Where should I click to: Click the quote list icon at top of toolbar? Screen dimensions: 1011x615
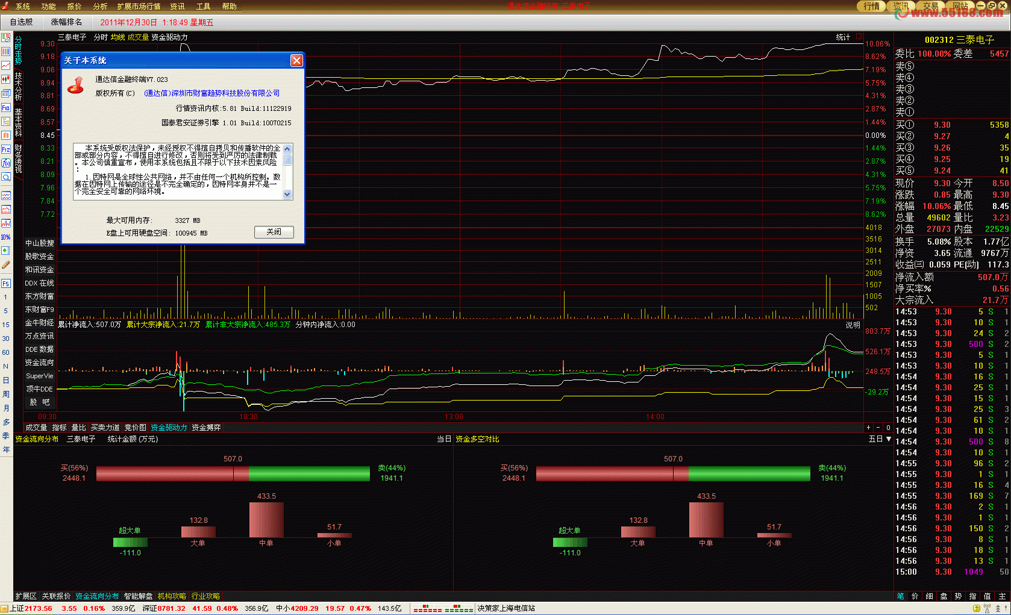coord(5,37)
